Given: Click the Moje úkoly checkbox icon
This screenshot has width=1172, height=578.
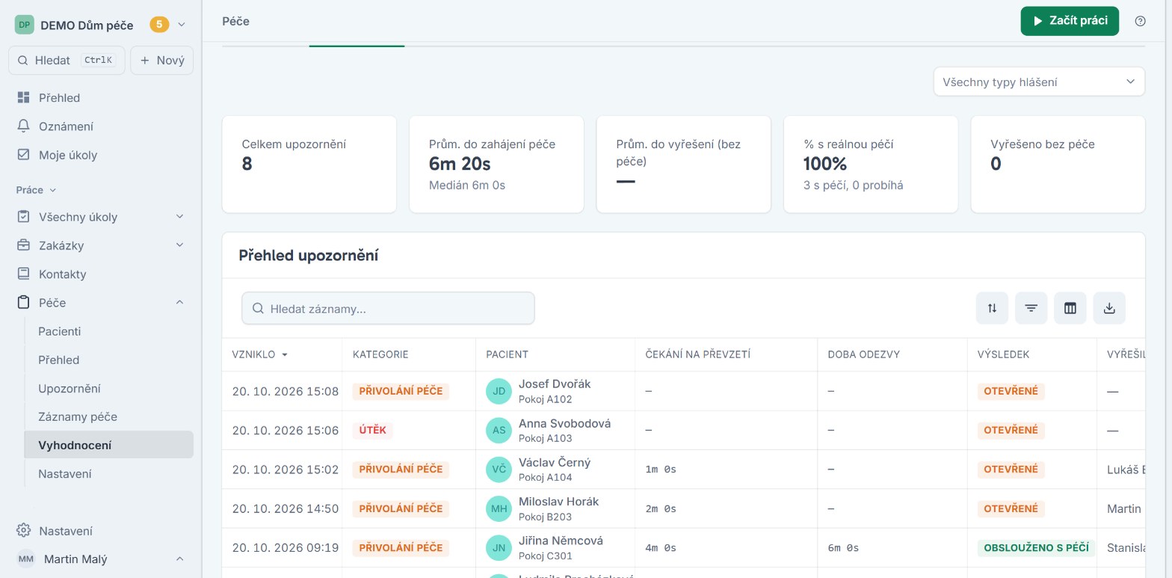Looking at the screenshot, I should point(23,155).
